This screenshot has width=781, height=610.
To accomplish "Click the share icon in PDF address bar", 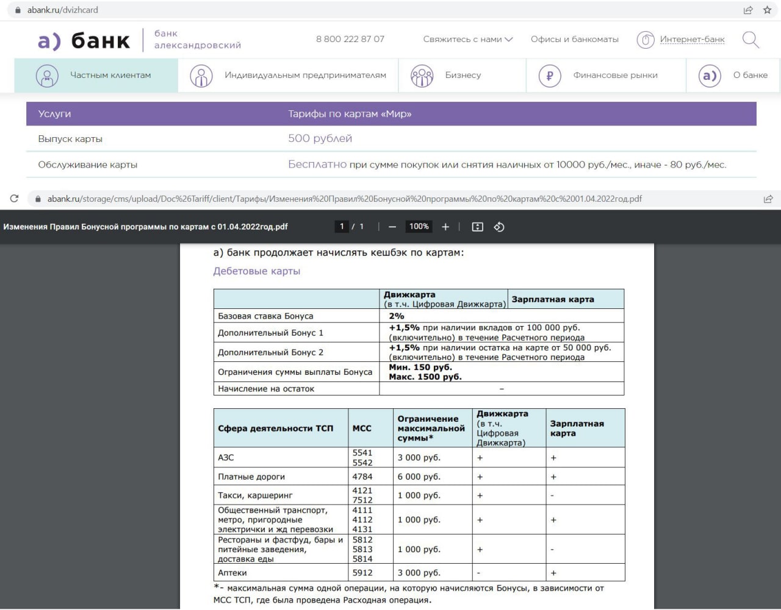I will point(768,199).
